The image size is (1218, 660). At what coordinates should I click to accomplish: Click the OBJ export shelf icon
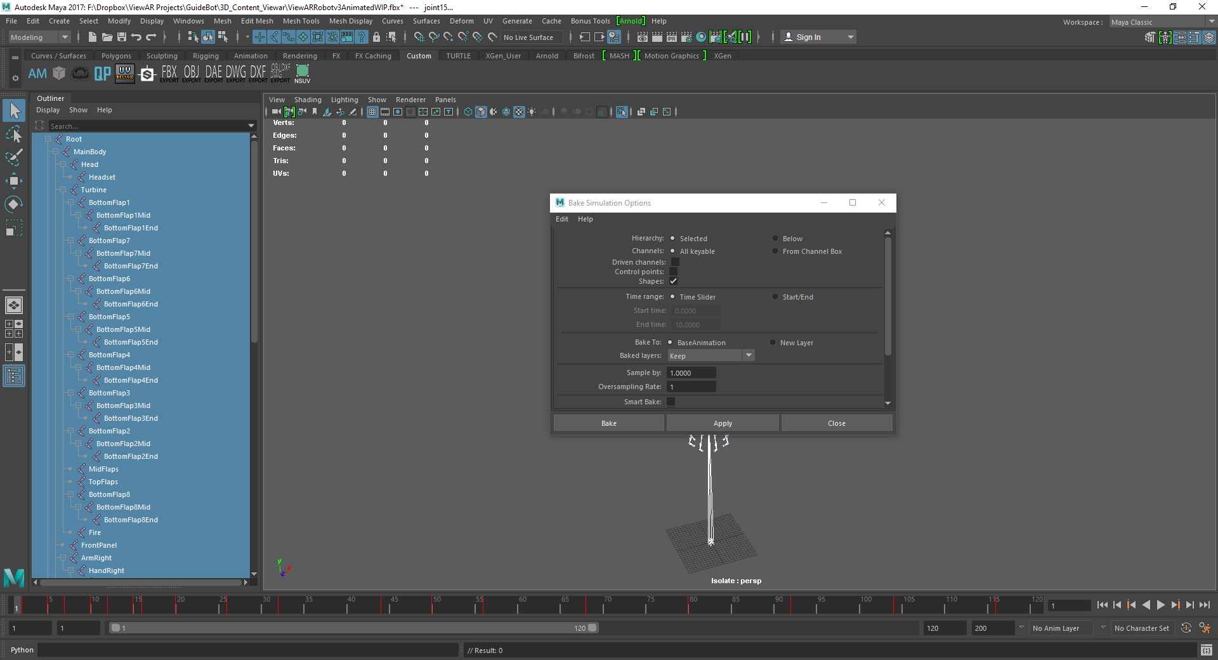(x=191, y=74)
